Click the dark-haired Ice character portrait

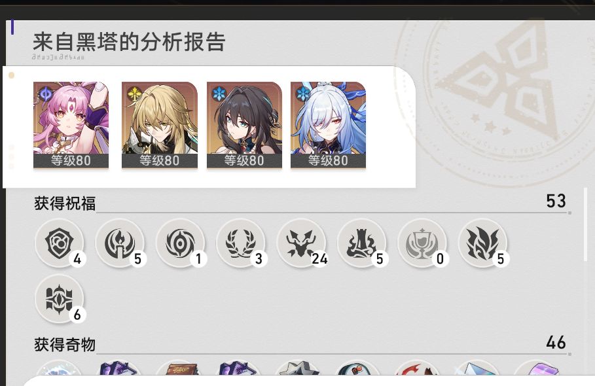(x=244, y=125)
